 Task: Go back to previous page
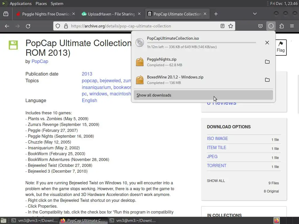(x=7, y=26)
